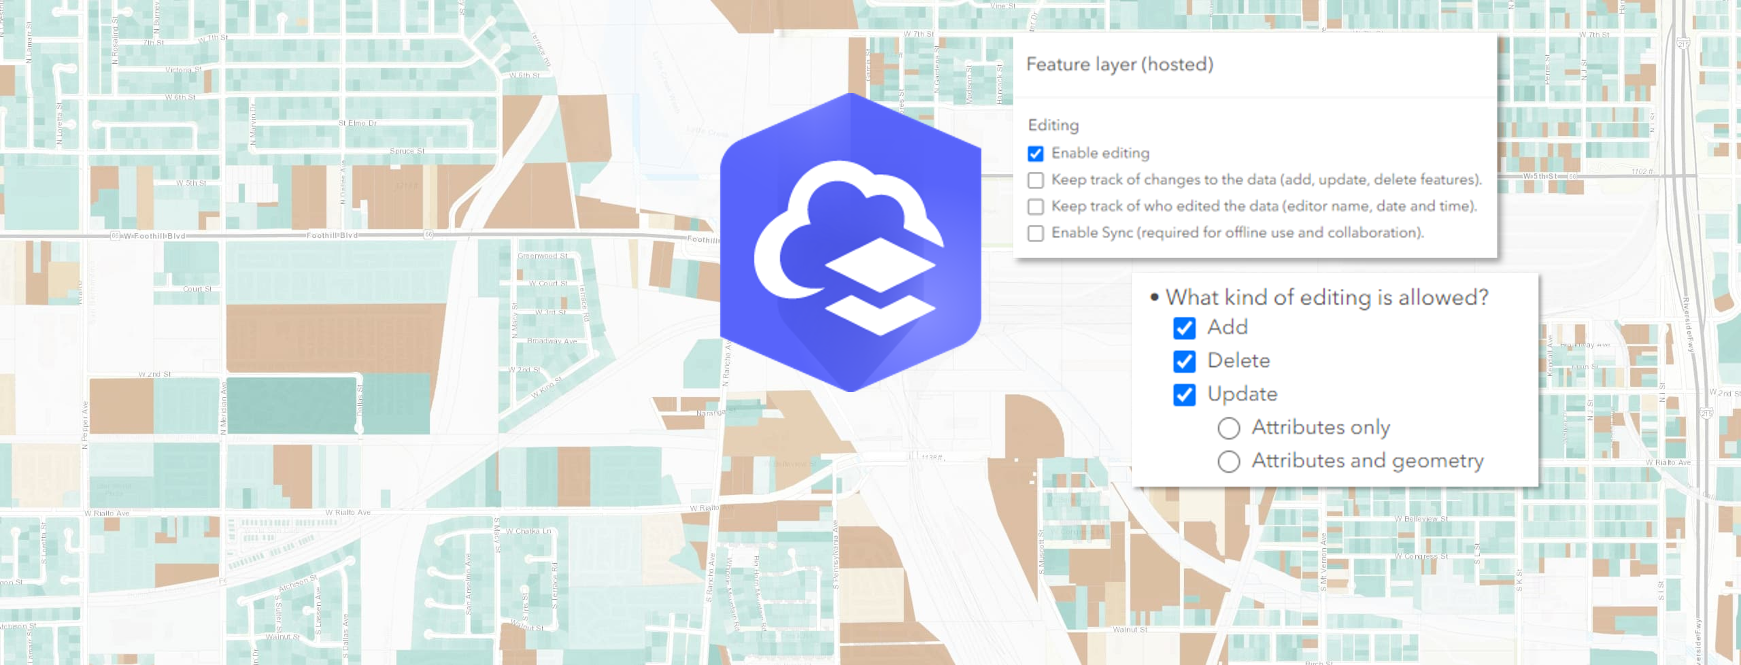Viewport: 1741px width, 665px height.
Task: Uncheck the Delete editing option
Action: tap(1184, 362)
